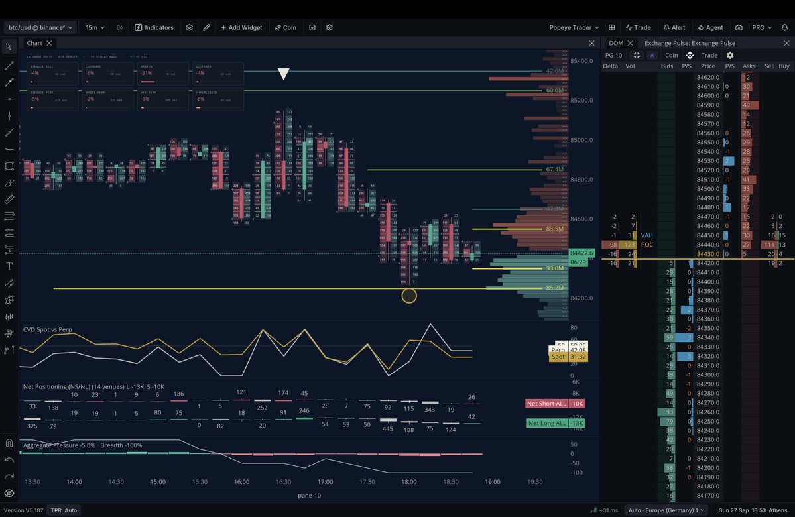Viewport: 795px width, 517px height.
Task: Click Add Widget button
Action: [241, 27]
